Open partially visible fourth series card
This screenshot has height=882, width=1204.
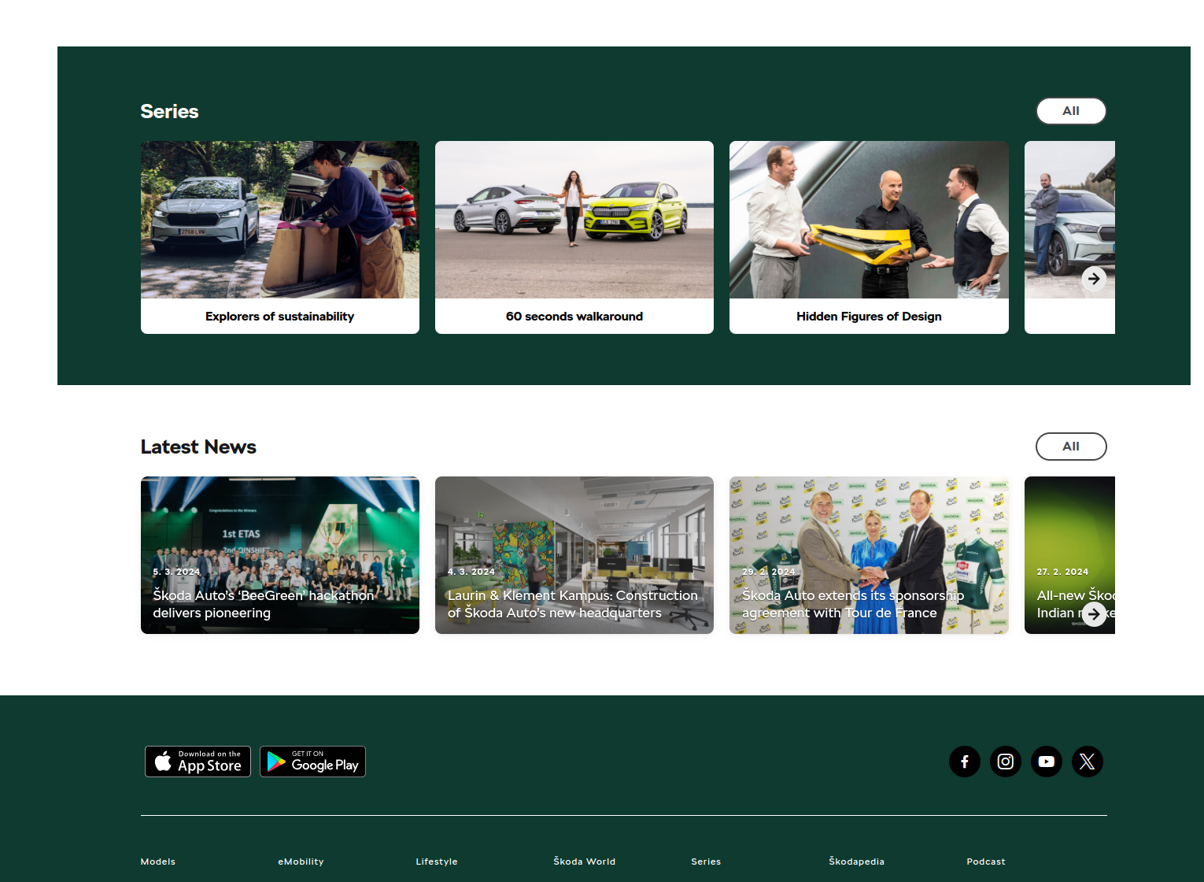click(x=1069, y=237)
